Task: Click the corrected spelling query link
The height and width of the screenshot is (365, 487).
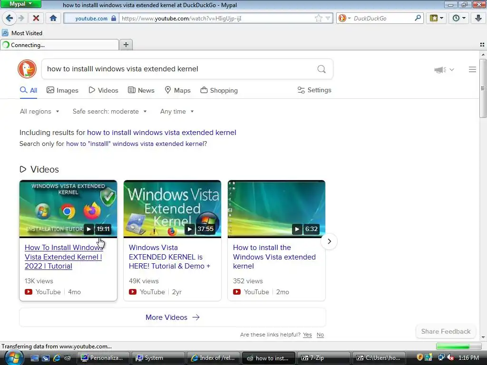Action: [x=162, y=133]
